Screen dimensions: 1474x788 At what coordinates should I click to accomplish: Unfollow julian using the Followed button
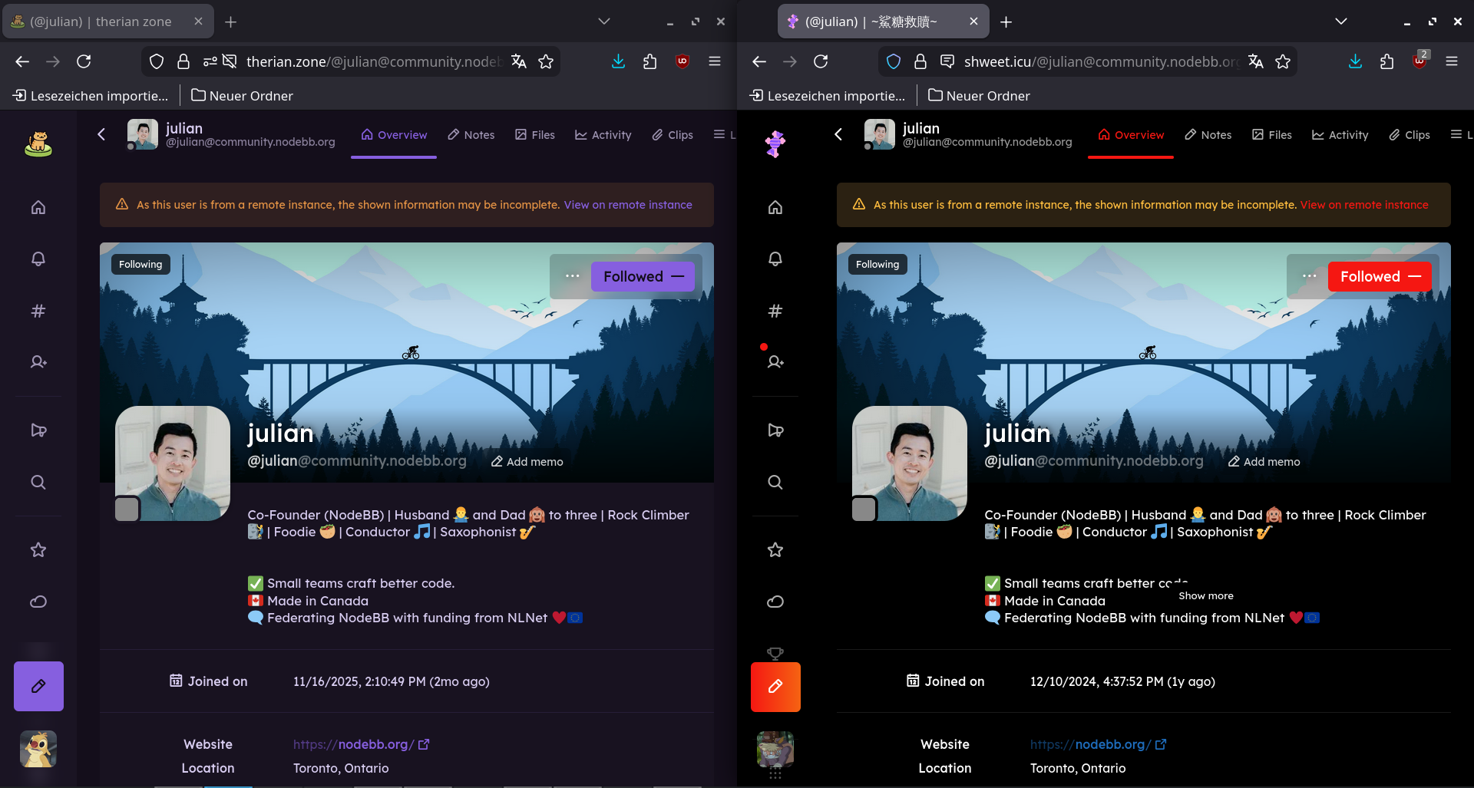[x=1380, y=276]
